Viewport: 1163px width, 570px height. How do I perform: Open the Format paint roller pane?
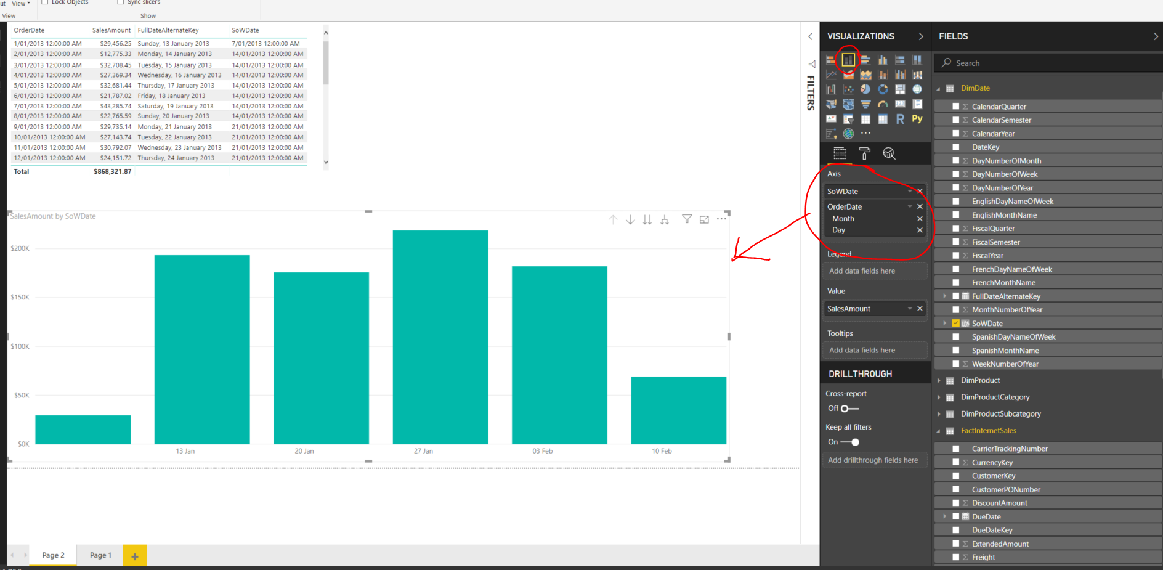[864, 153]
